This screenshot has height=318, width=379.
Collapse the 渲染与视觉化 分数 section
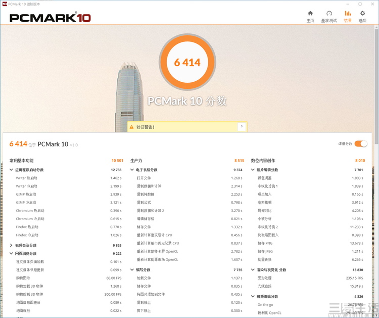(253, 270)
